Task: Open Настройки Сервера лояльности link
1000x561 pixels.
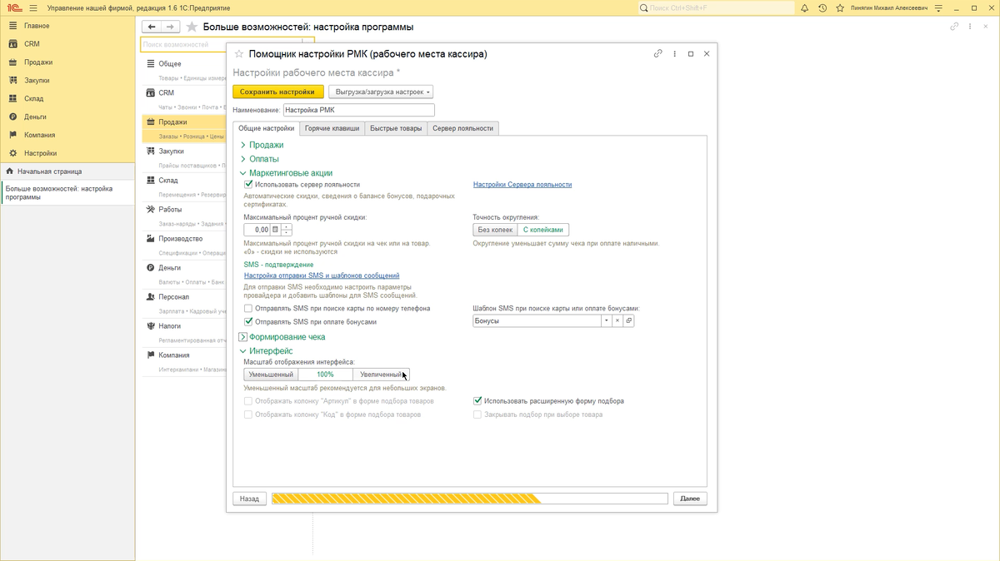Action: 522,185
